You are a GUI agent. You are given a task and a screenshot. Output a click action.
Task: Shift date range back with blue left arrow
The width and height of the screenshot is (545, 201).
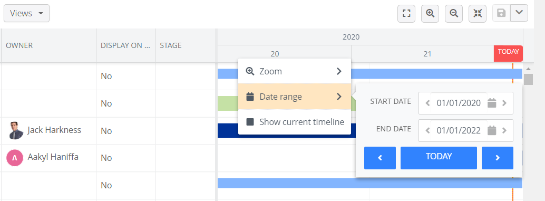[380, 158]
